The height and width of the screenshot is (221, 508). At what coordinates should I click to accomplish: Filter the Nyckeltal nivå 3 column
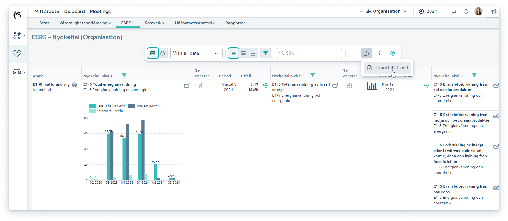pyautogui.click(x=474, y=75)
